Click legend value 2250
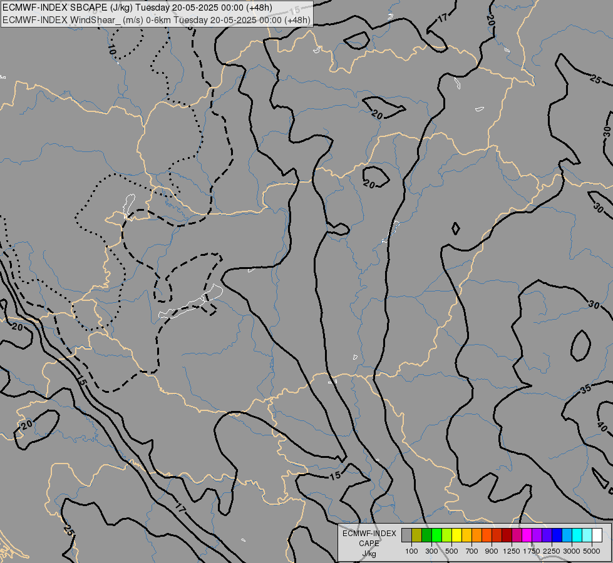Viewport: 613px width, 563px height. point(552,551)
